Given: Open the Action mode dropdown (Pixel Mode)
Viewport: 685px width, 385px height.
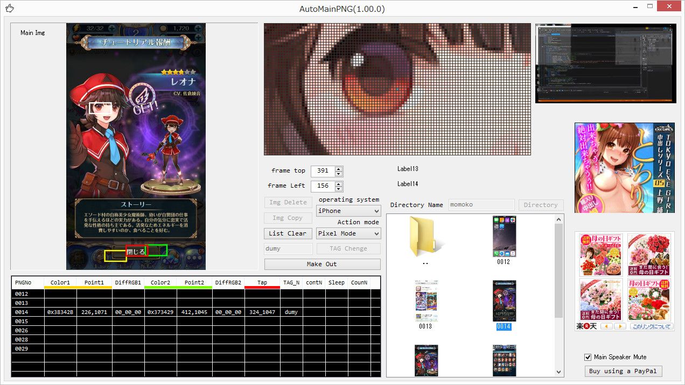Looking at the screenshot, I should click(348, 233).
